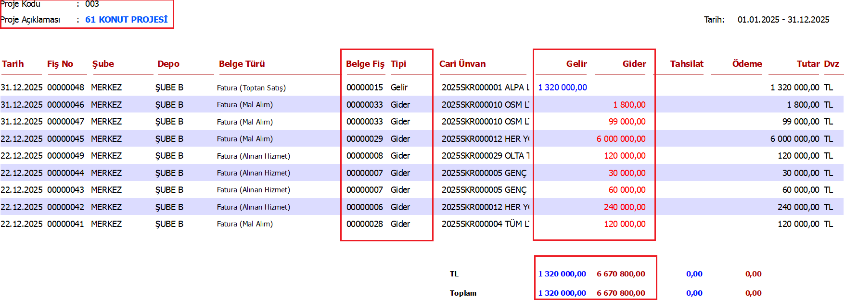Viewport: 845px width, 300px height.
Task: Click the "Belge Türü" column header
Action: (242, 64)
